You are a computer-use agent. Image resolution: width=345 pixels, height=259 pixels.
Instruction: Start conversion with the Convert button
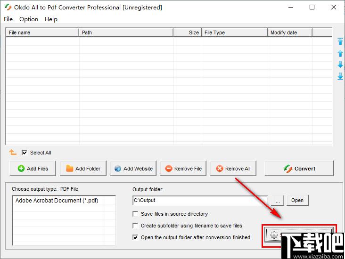299,169
